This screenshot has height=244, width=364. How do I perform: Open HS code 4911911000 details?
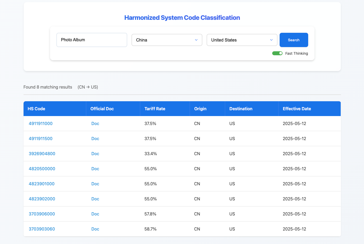40,123
